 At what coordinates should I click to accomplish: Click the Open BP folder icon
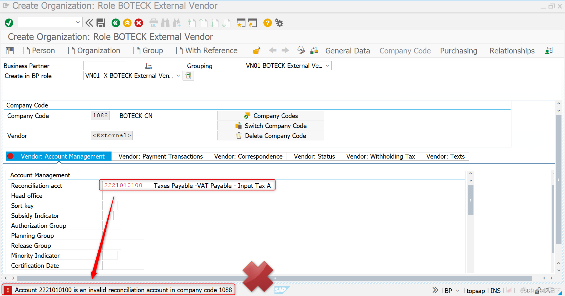[257, 51]
